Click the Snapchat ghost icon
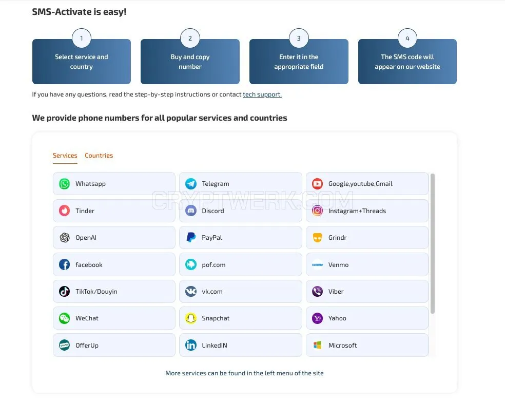505x401 pixels. [x=191, y=318]
